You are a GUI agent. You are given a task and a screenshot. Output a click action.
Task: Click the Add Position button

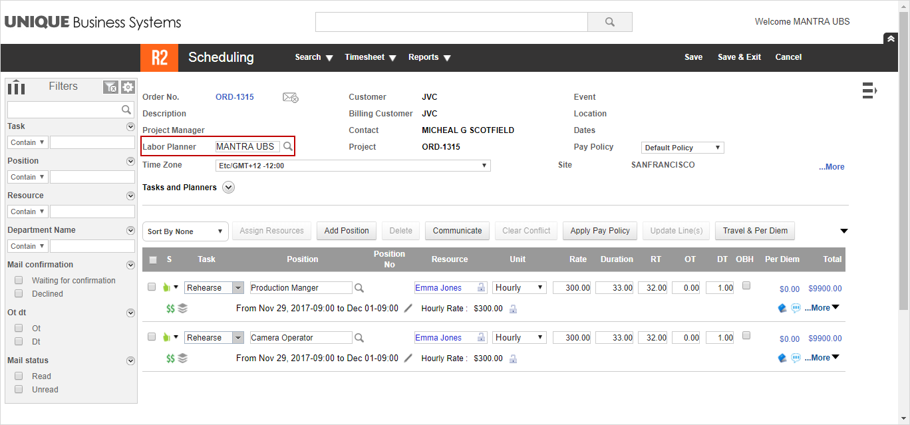click(x=347, y=231)
